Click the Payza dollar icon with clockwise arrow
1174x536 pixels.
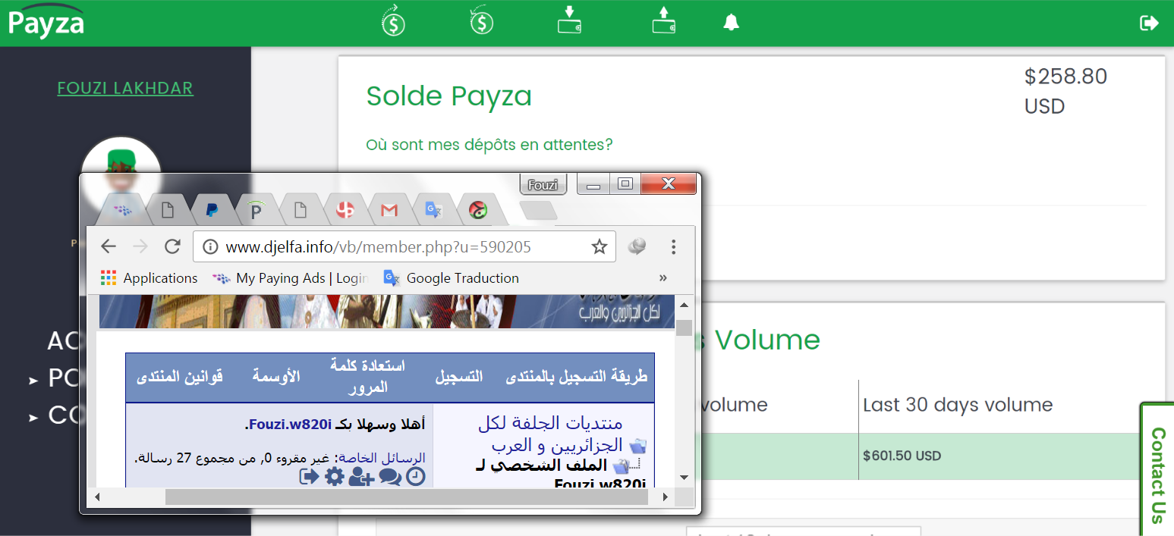click(392, 20)
